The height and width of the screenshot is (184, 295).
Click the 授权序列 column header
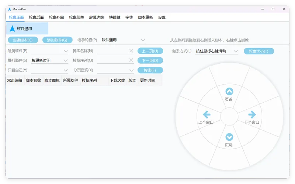pos(94,80)
